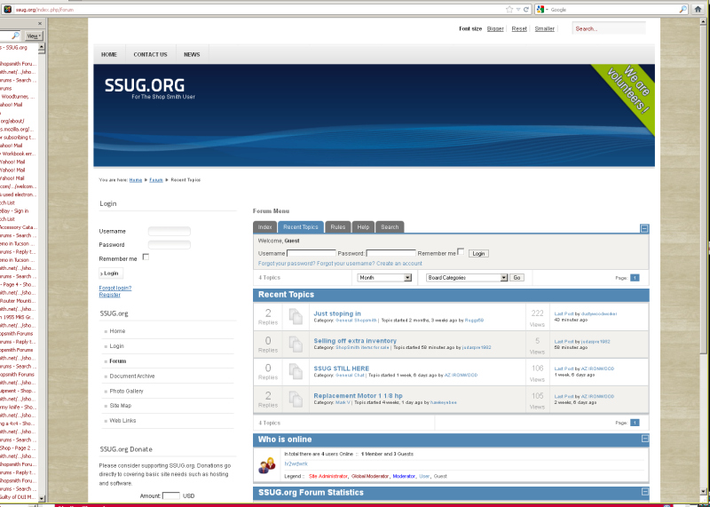
Task: Click Forgot your password? link
Action: (287, 263)
